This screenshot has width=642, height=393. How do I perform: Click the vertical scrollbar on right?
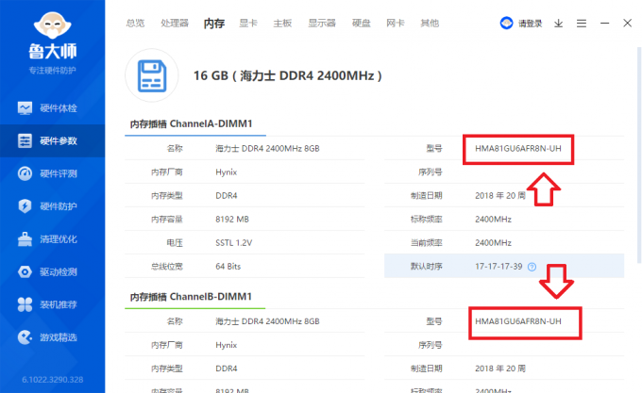639,156
